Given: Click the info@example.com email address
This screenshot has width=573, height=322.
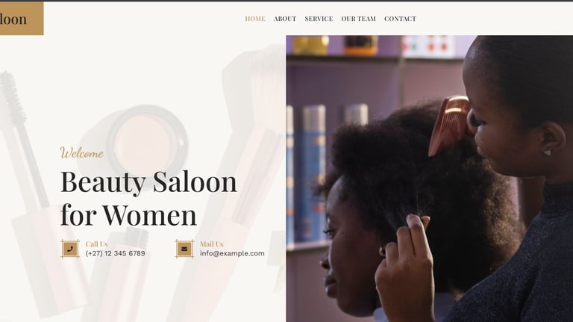Looking at the screenshot, I should click(232, 253).
